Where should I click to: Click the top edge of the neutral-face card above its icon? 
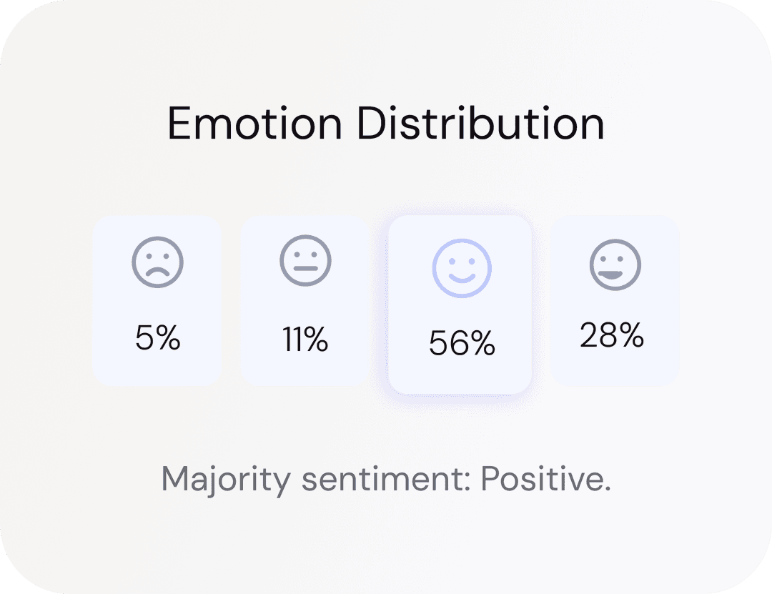(x=305, y=224)
